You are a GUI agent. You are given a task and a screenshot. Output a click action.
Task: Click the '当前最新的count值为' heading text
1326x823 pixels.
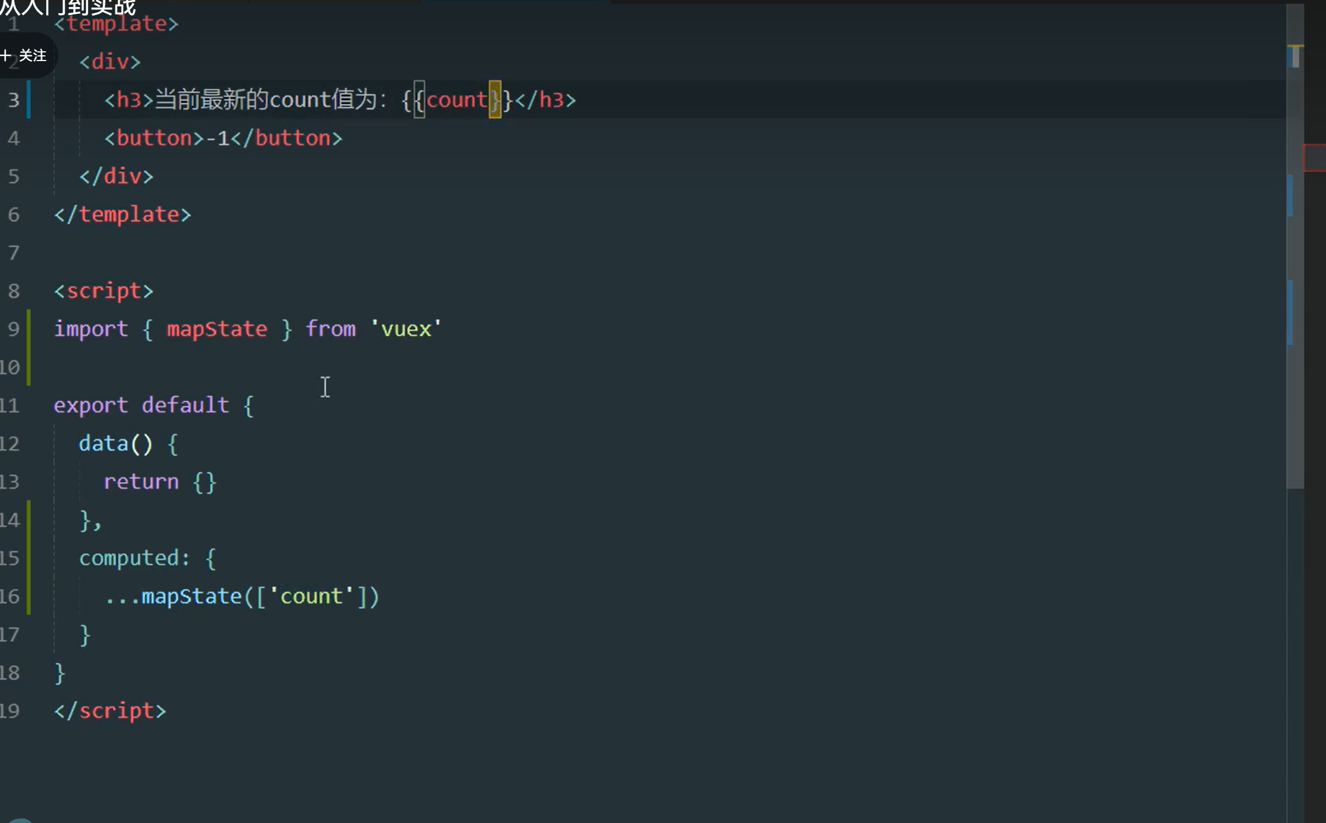pos(266,100)
